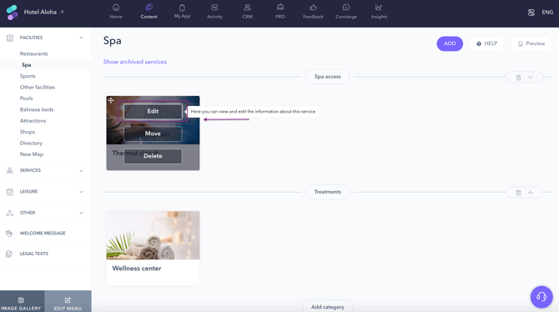Click Show archived services link

pyautogui.click(x=135, y=62)
